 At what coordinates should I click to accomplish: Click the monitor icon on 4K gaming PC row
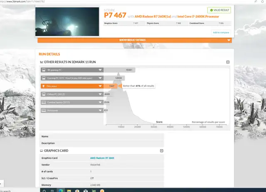(44, 70)
